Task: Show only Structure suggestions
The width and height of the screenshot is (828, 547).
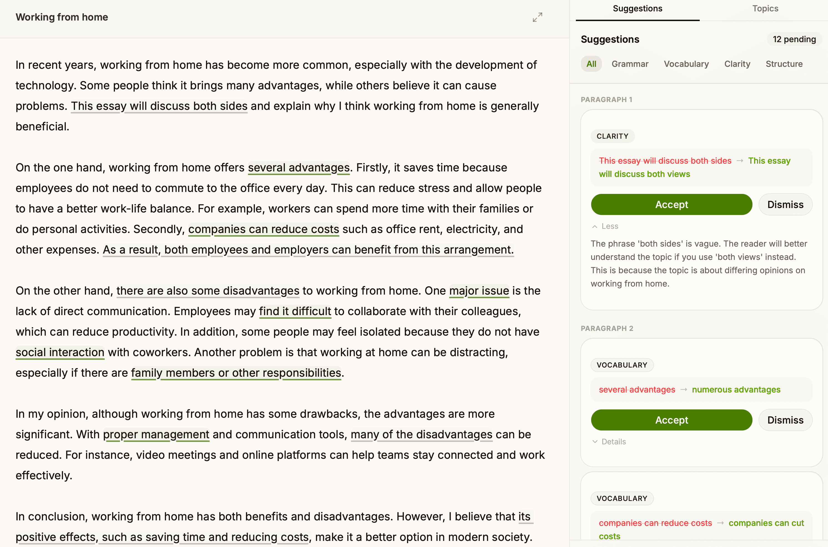Action: click(784, 64)
